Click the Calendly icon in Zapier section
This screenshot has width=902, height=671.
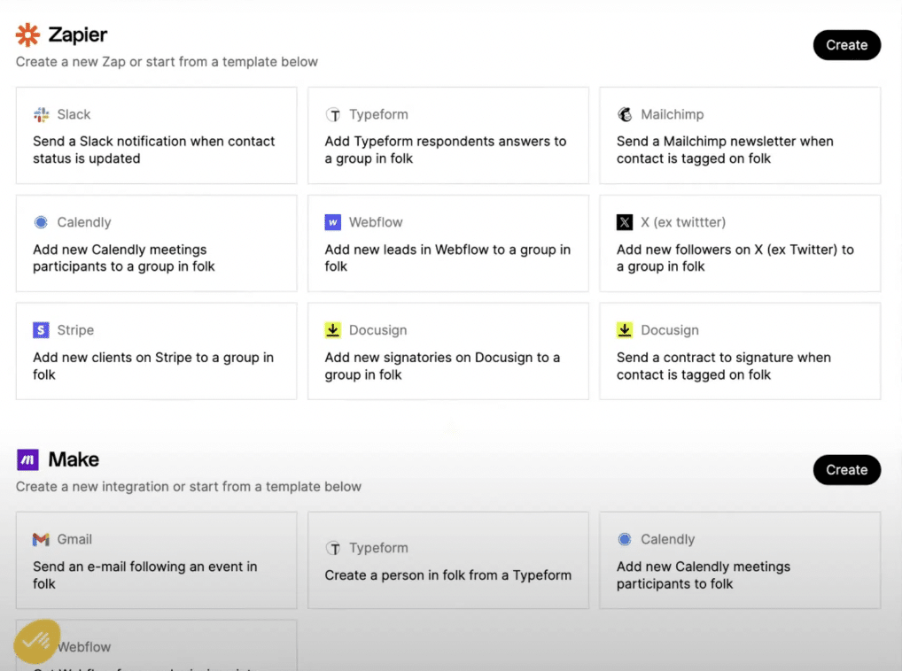[41, 222]
